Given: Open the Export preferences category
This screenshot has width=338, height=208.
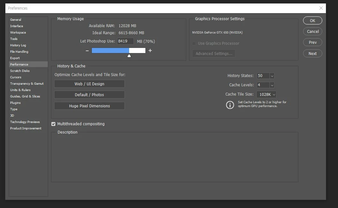Looking at the screenshot, I should point(28,58).
